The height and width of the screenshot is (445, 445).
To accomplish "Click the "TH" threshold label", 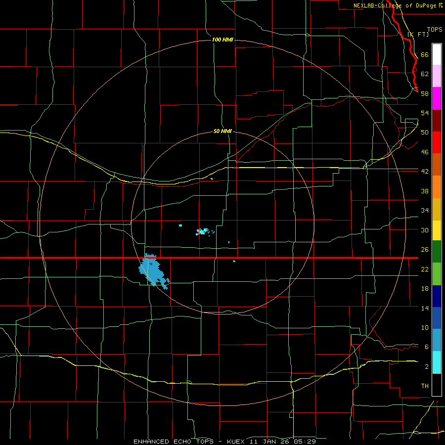I will coord(425,386).
